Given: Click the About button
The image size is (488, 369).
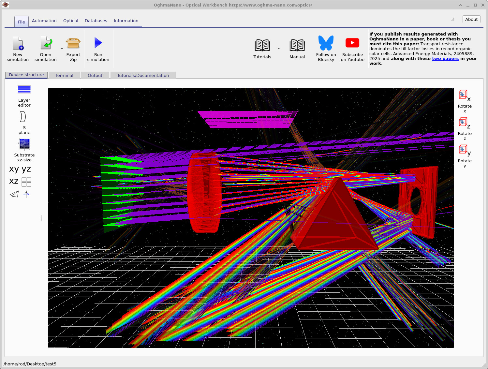Looking at the screenshot, I should pyautogui.click(x=471, y=19).
